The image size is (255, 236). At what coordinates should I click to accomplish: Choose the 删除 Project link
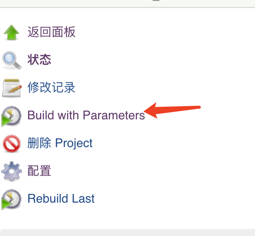click(x=60, y=143)
